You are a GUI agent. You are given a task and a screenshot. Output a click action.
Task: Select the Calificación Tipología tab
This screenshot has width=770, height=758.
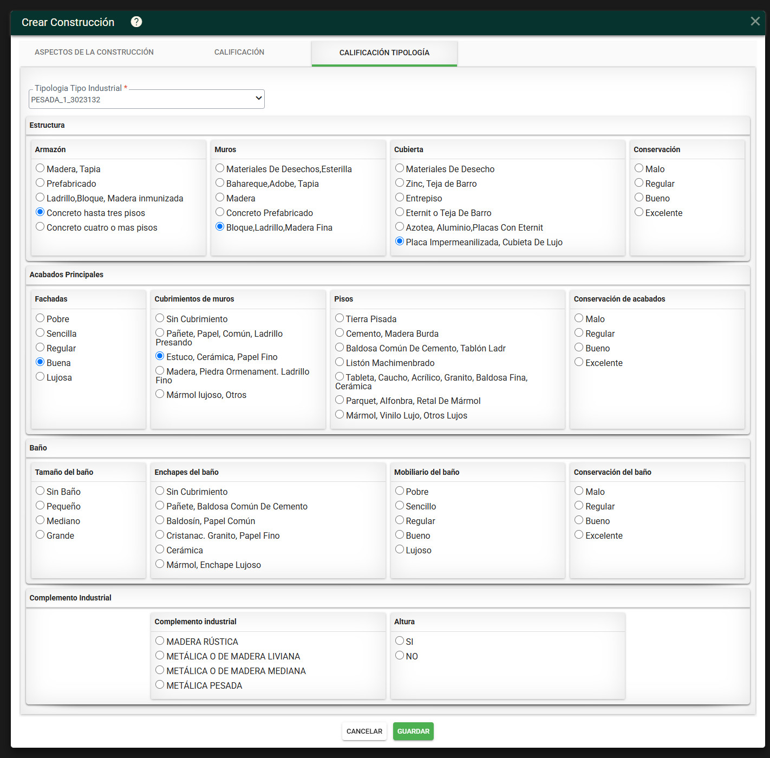coord(384,53)
